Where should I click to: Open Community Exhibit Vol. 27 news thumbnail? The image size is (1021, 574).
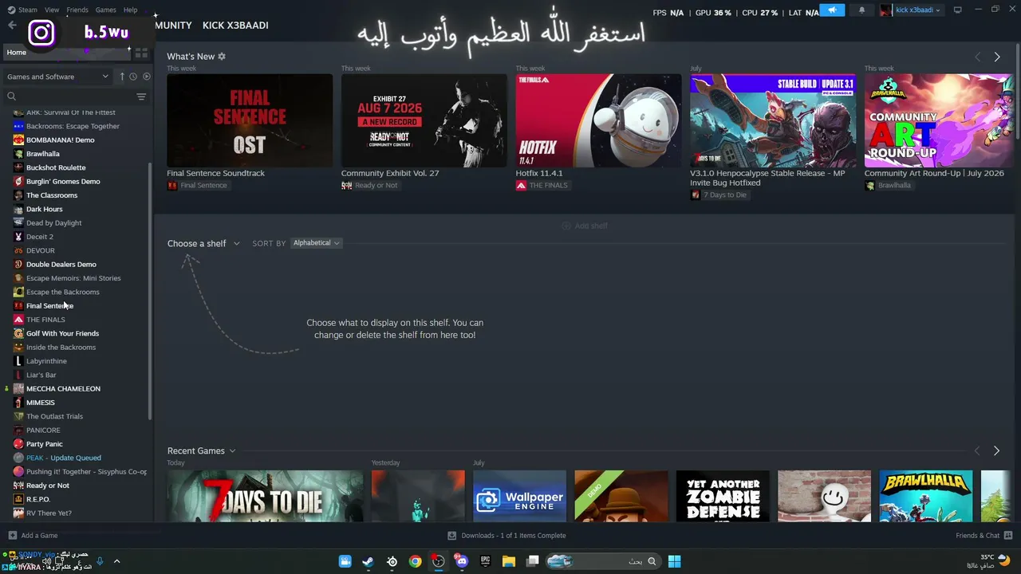(424, 120)
